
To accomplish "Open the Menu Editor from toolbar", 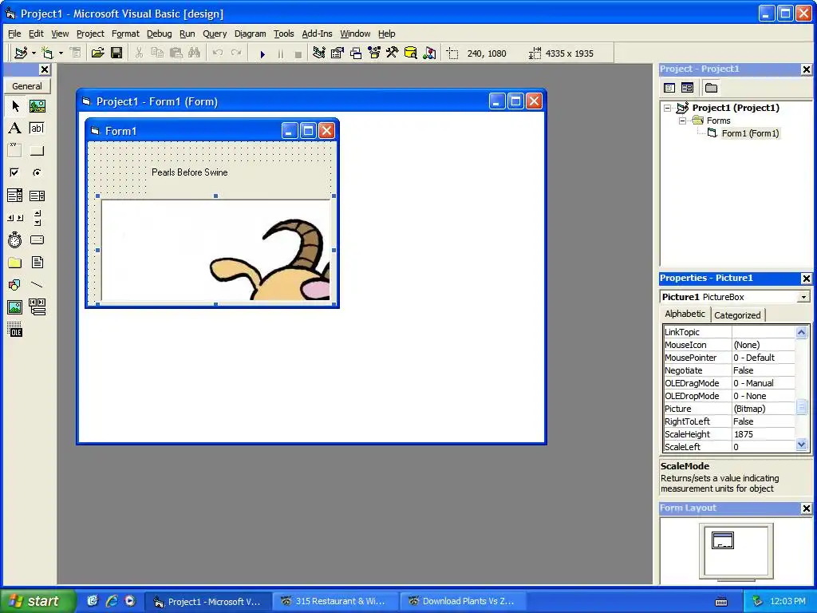I will click(76, 53).
